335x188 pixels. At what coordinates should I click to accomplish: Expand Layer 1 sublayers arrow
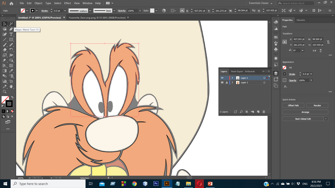[232, 83]
